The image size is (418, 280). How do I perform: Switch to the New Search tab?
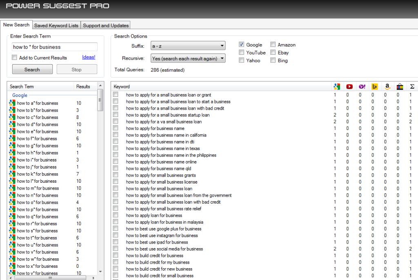click(x=16, y=25)
